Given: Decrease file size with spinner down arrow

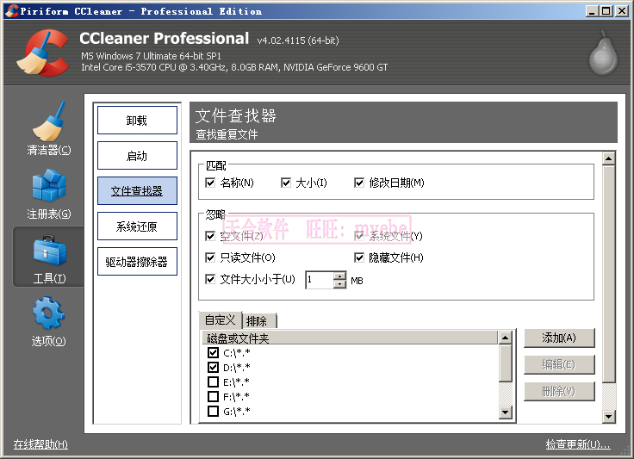Looking at the screenshot, I should click(340, 284).
